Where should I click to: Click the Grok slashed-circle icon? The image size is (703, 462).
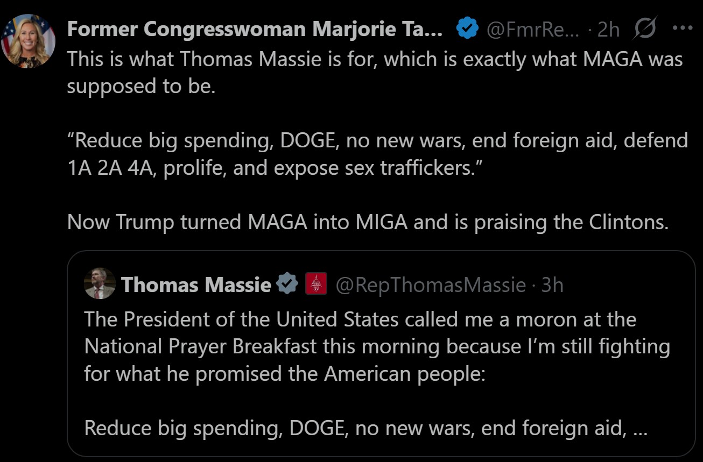click(644, 29)
